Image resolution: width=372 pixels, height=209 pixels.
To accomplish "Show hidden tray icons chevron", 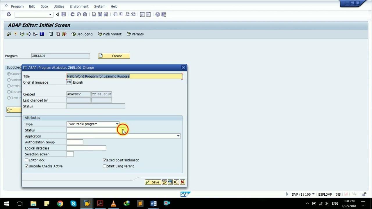I will tap(307, 203).
